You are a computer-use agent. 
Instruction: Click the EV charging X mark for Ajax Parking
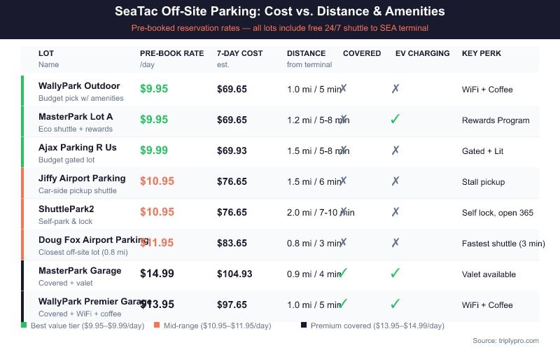click(x=395, y=150)
